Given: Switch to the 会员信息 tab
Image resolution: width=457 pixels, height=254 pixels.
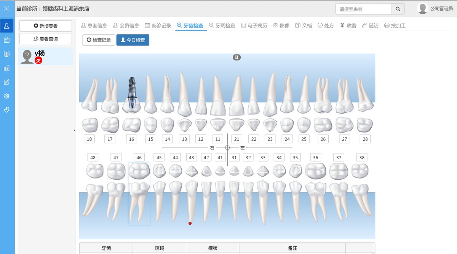Looking at the screenshot, I should pos(126,26).
